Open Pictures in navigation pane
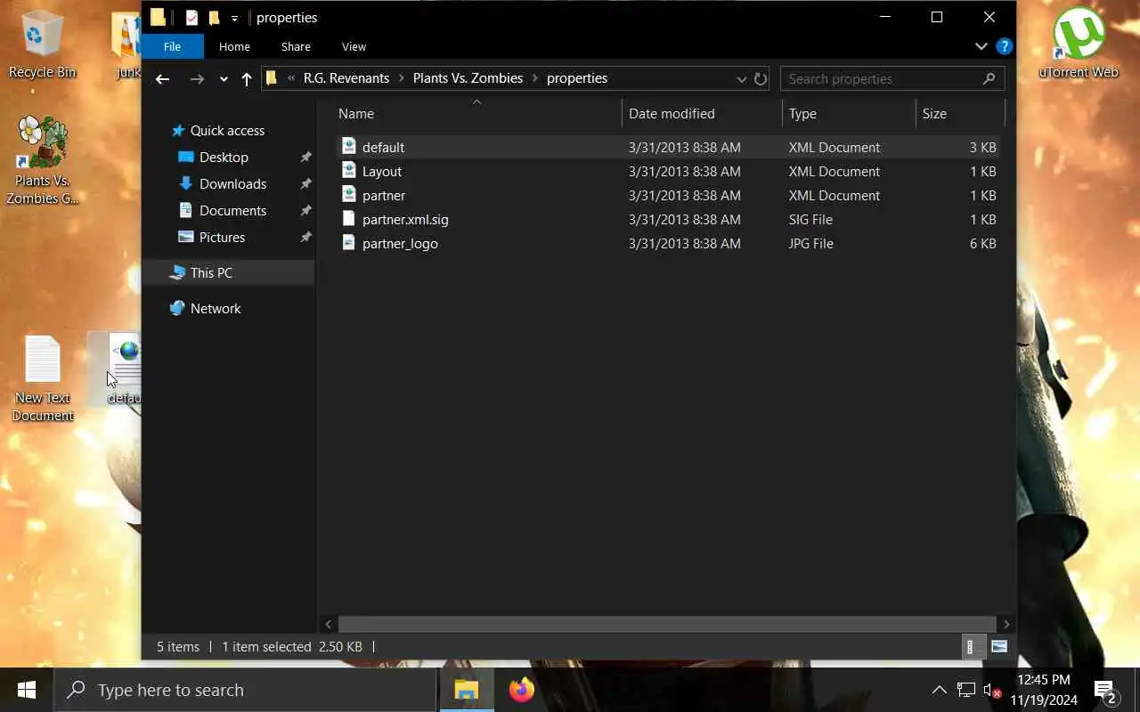The width and height of the screenshot is (1140, 712). point(222,237)
